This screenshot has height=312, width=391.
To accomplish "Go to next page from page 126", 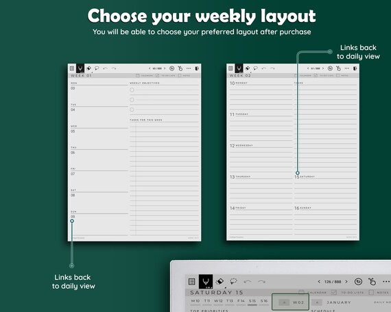I will click(346, 282).
